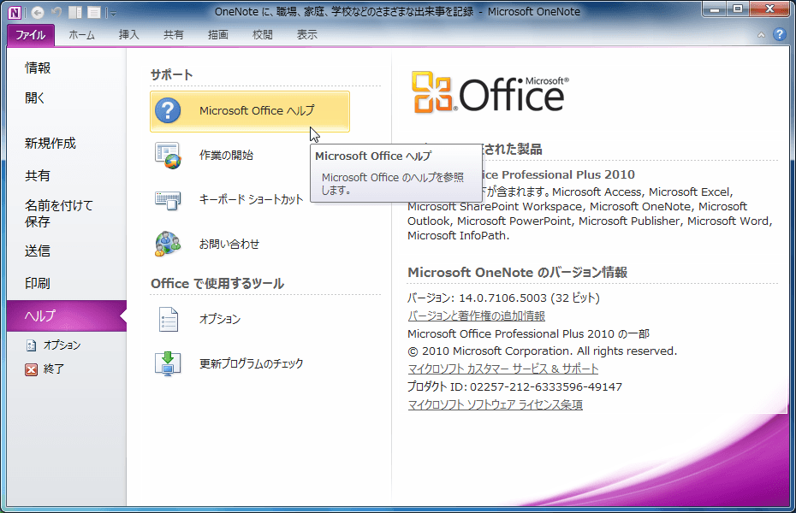Open the Customize Quick Access Toolbar dropdown
This screenshot has width=796, height=513.
[x=113, y=13]
